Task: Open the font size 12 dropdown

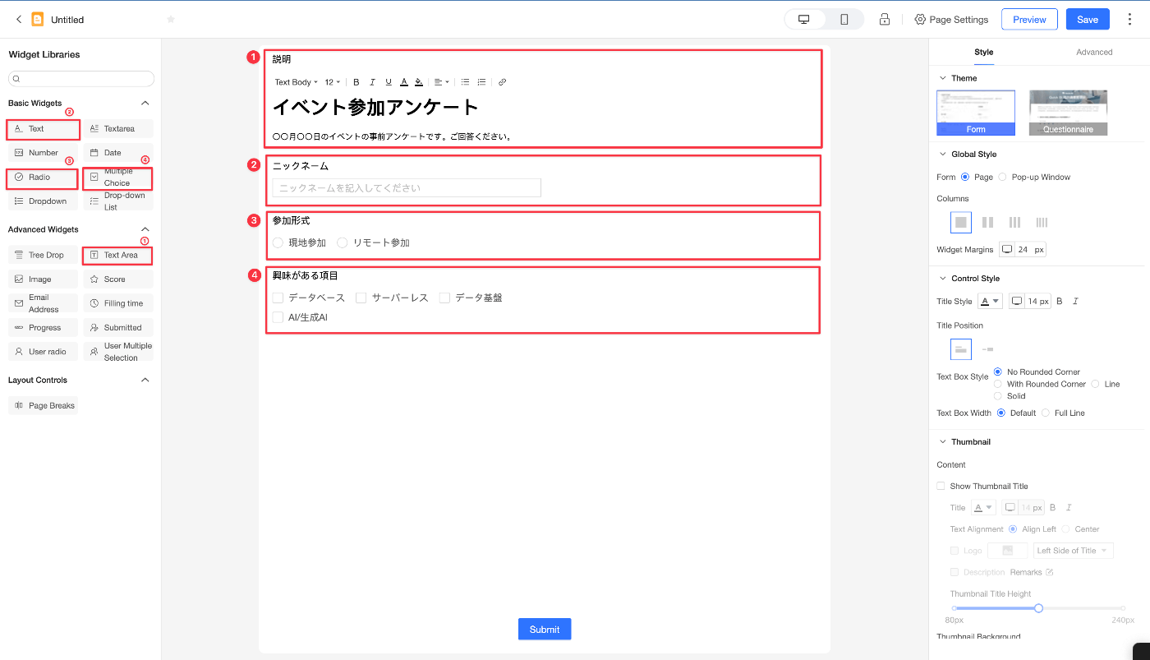Action: pyautogui.click(x=333, y=82)
